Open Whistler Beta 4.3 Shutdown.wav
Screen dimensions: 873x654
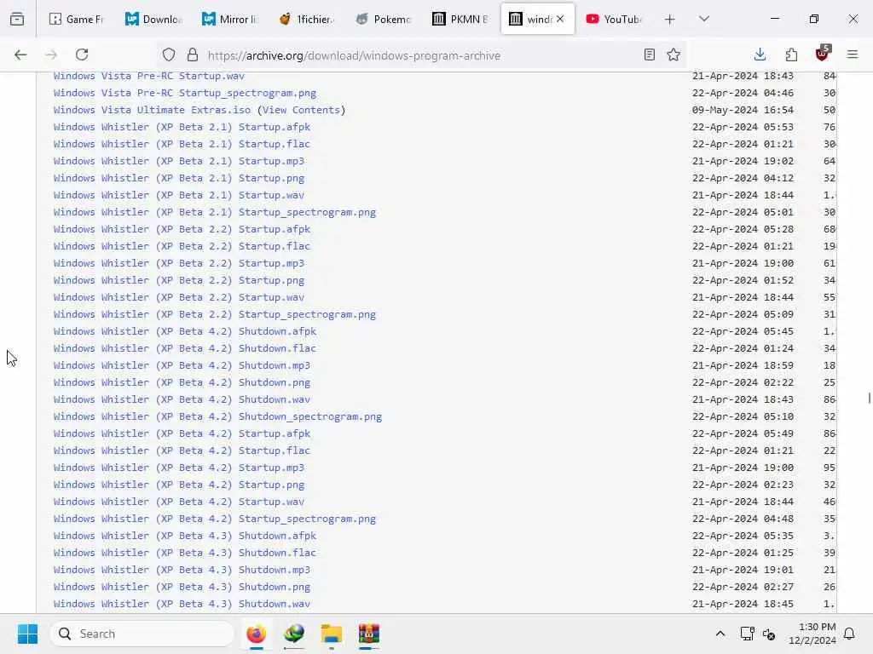182,604
